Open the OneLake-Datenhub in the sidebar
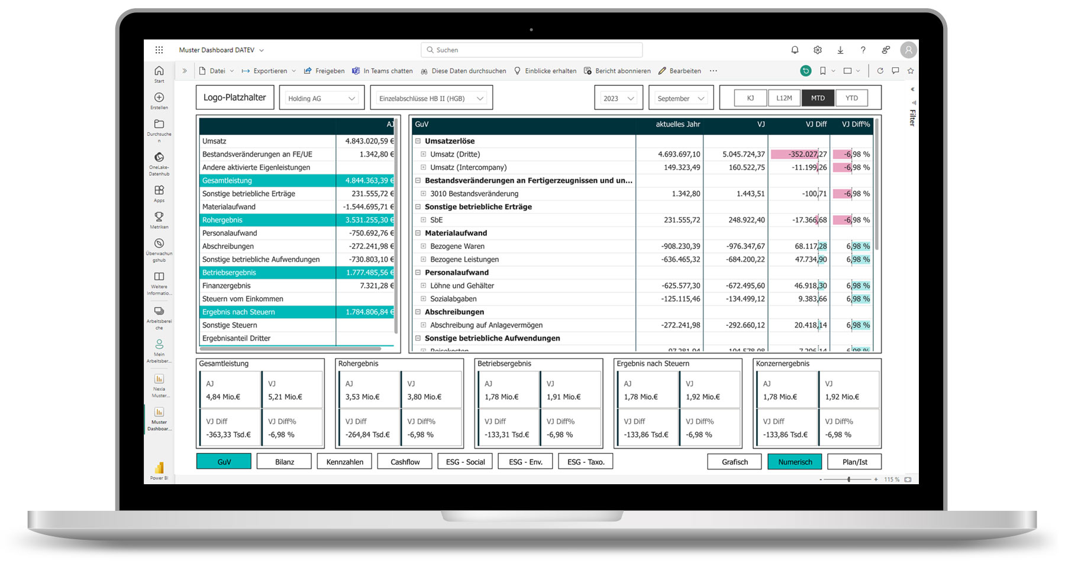 coord(159,157)
